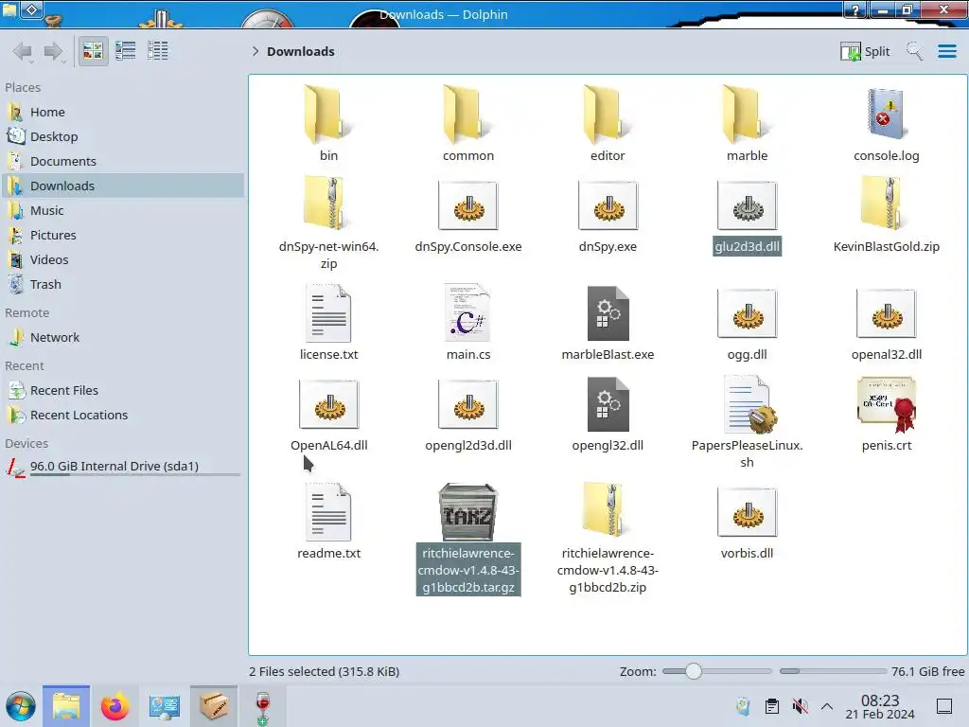Open the Wine glass taskbar application

(x=263, y=707)
